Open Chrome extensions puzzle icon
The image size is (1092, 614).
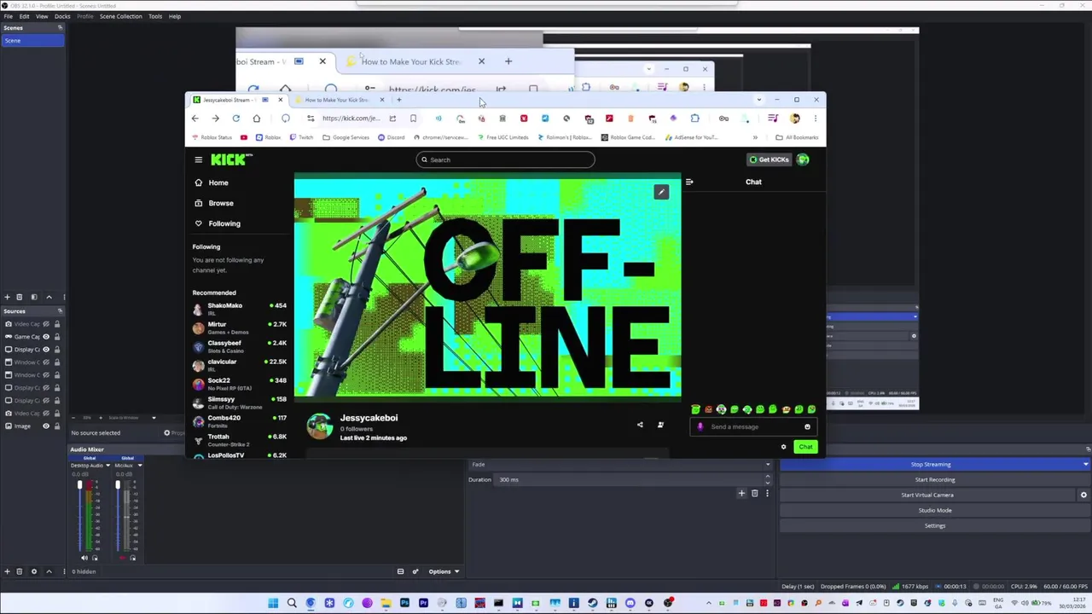(x=694, y=119)
